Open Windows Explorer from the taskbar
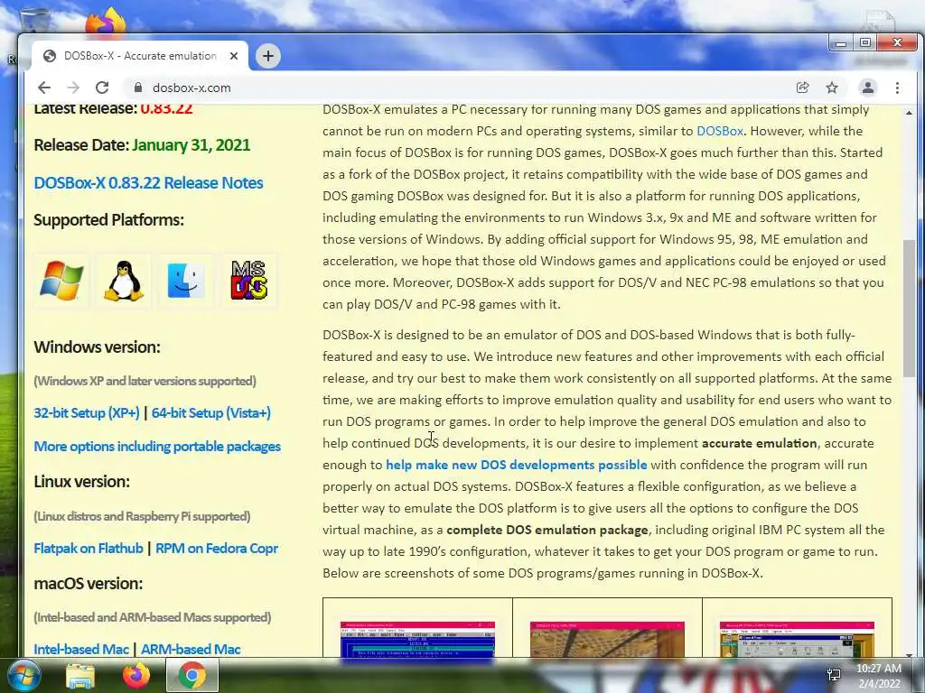The height and width of the screenshot is (693, 925). pos(80,676)
